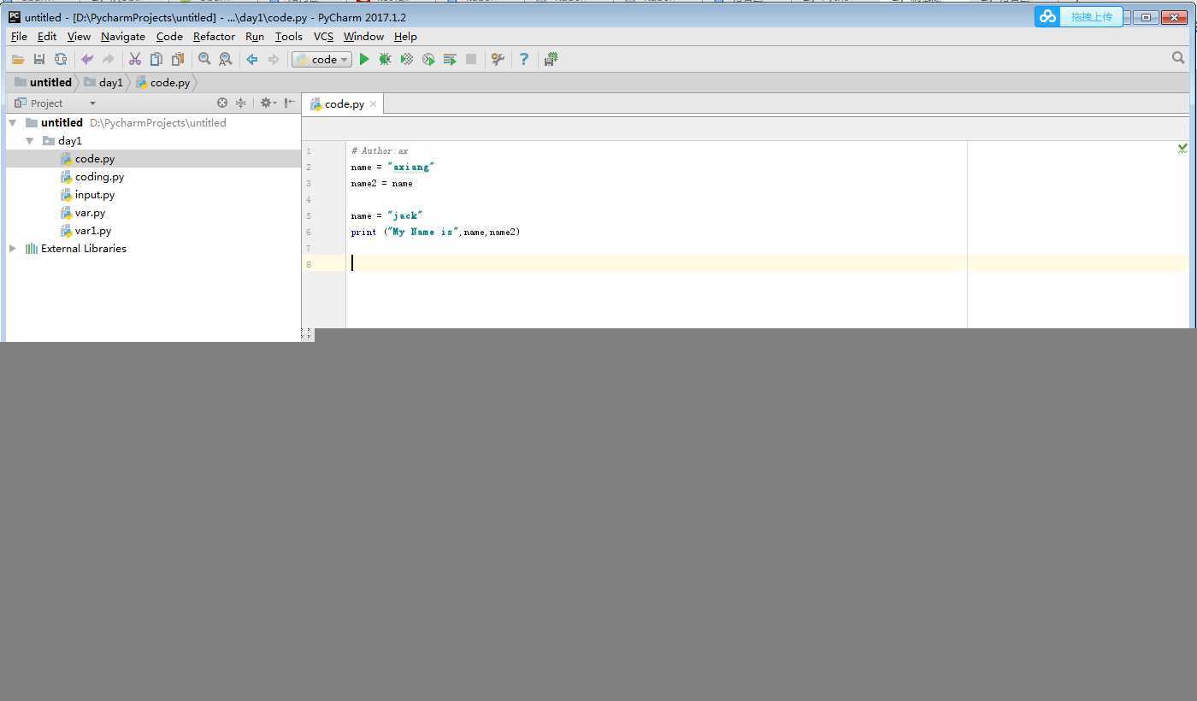Click the last icon in the main toolbar
The width and height of the screenshot is (1197, 701).
[551, 59]
